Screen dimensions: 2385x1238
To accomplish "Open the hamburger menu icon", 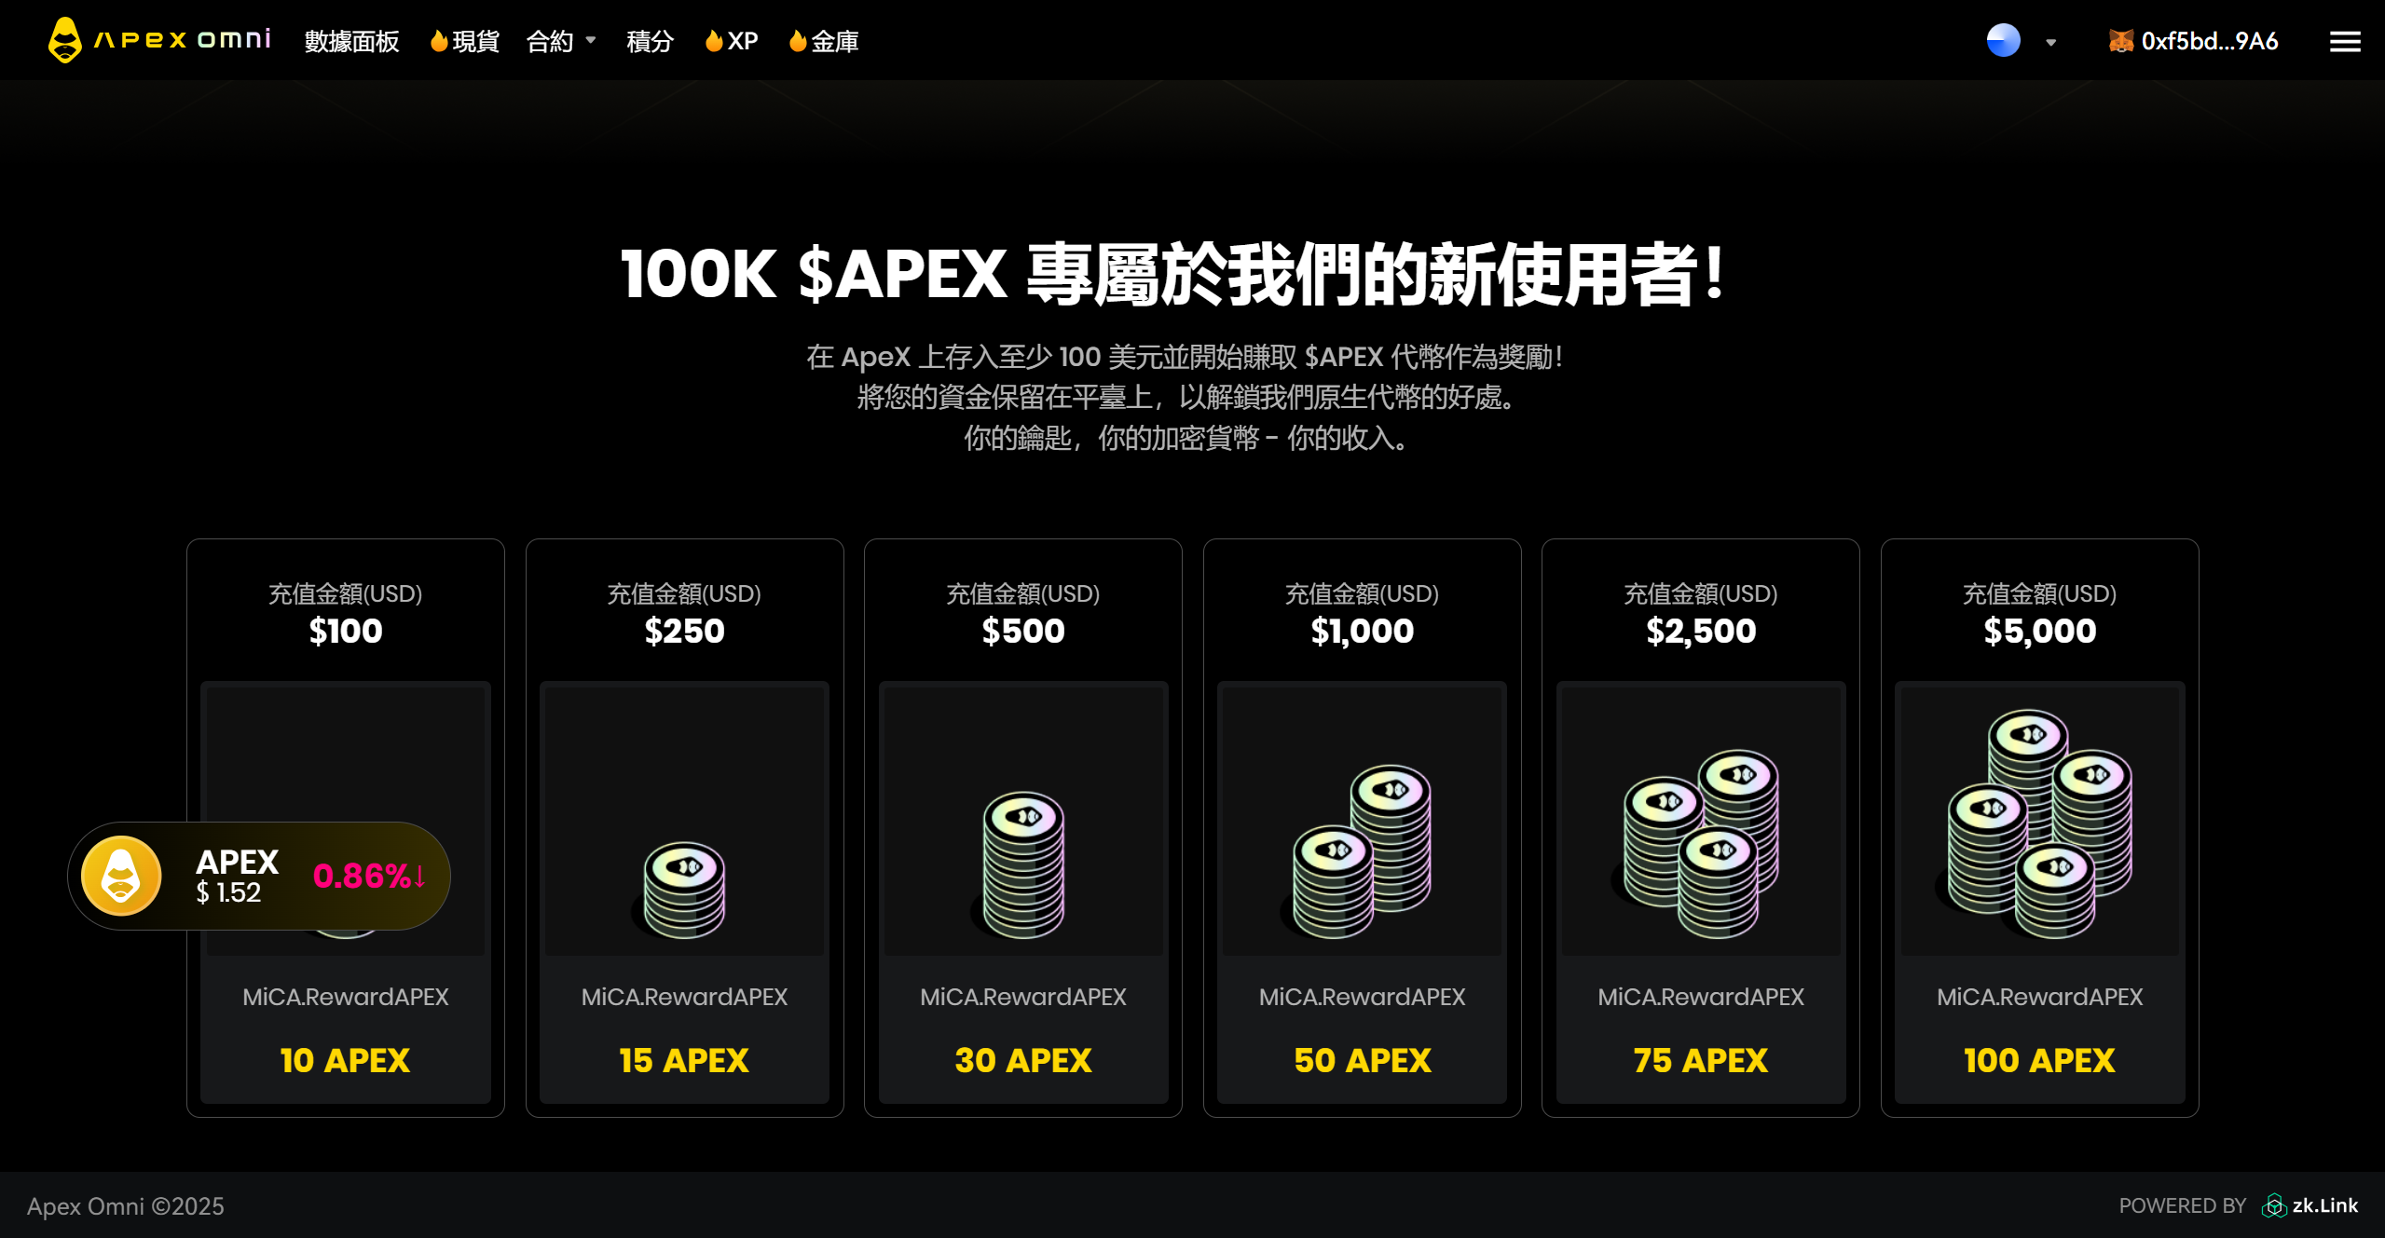I will tap(2345, 42).
